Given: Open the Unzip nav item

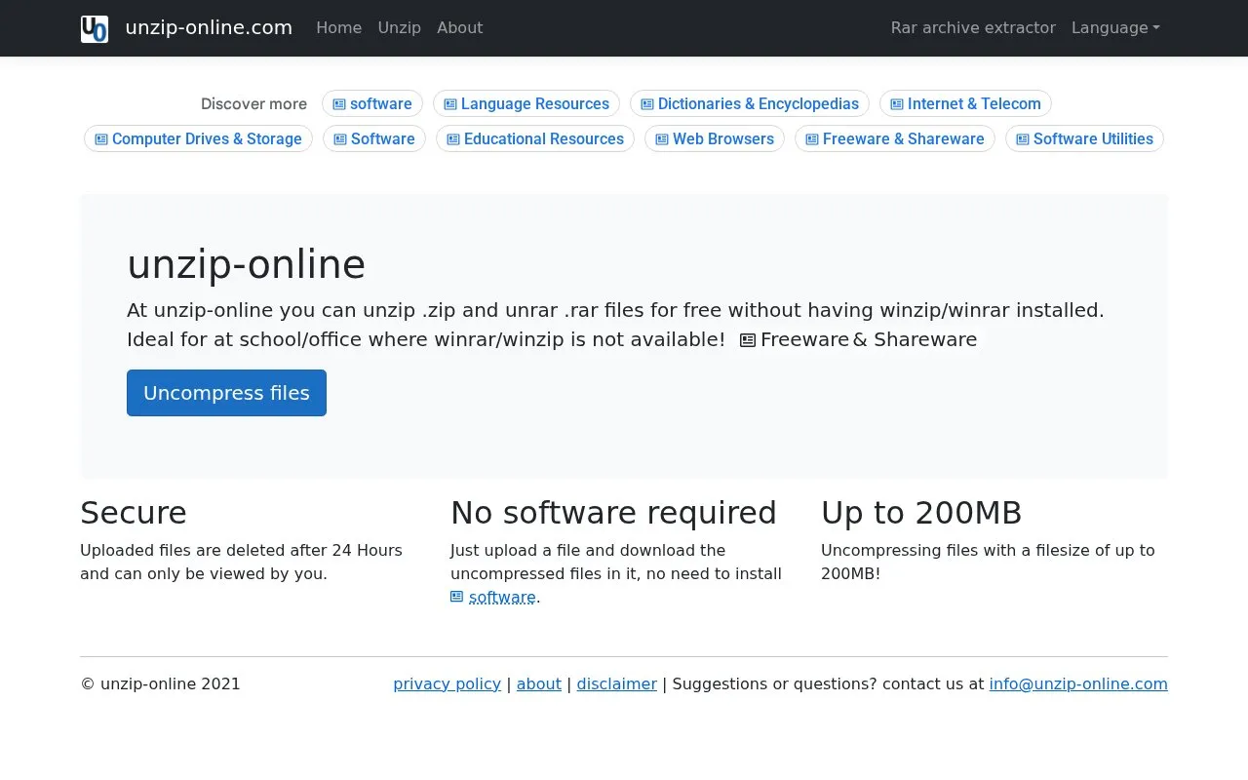Looking at the screenshot, I should tap(399, 27).
